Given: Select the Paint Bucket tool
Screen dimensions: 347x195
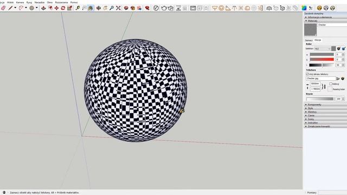Looking at the screenshot, I should click(91, 8).
